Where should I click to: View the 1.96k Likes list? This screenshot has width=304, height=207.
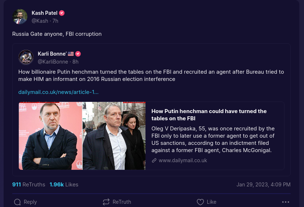(64, 185)
